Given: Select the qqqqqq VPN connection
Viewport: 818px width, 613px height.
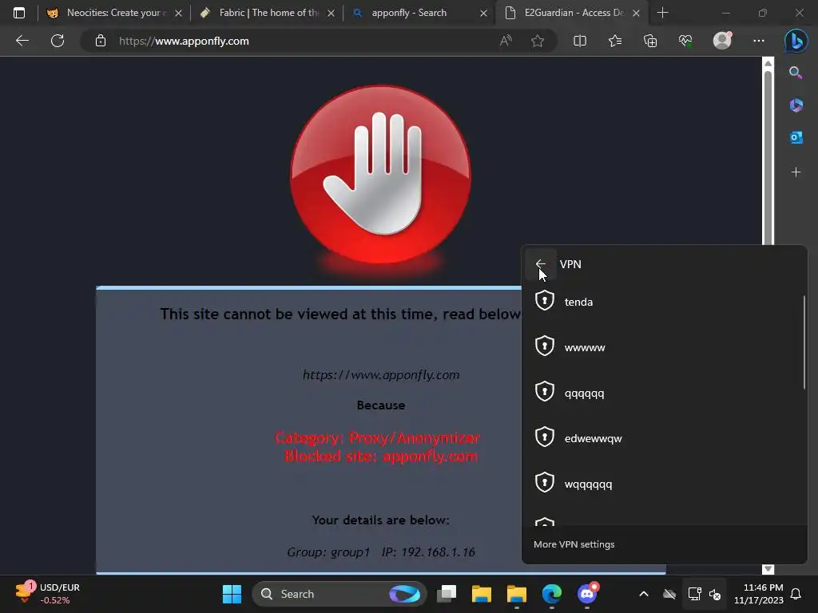Looking at the screenshot, I should 664,393.
